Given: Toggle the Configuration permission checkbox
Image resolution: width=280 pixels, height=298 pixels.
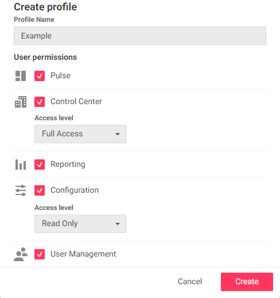Looking at the screenshot, I should (x=40, y=190).
